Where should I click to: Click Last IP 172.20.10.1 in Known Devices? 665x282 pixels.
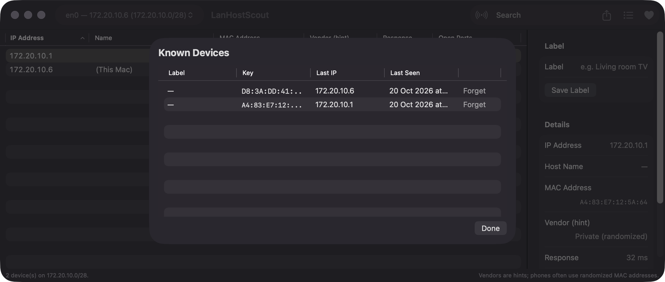pos(334,105)
